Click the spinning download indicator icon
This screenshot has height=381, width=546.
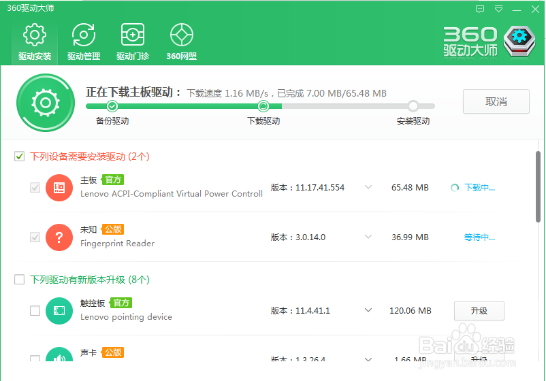click(x=454, y=188)
